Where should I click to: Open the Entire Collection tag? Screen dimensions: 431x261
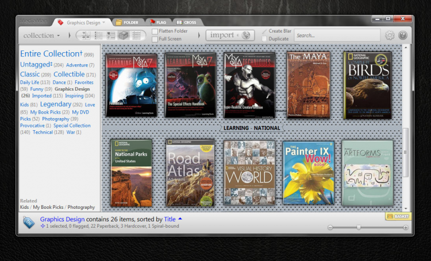(51, 53)
